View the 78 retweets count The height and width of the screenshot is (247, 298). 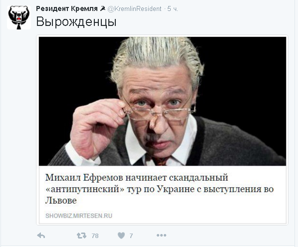(95, 236)
